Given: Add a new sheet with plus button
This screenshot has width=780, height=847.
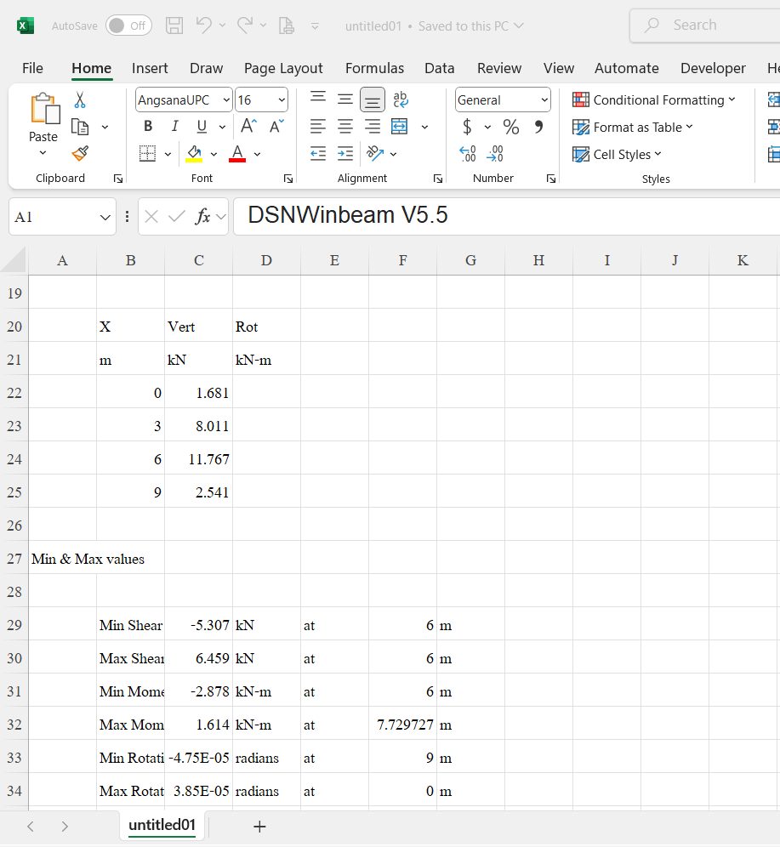Looking at the screenshot, I should (259, 826).
